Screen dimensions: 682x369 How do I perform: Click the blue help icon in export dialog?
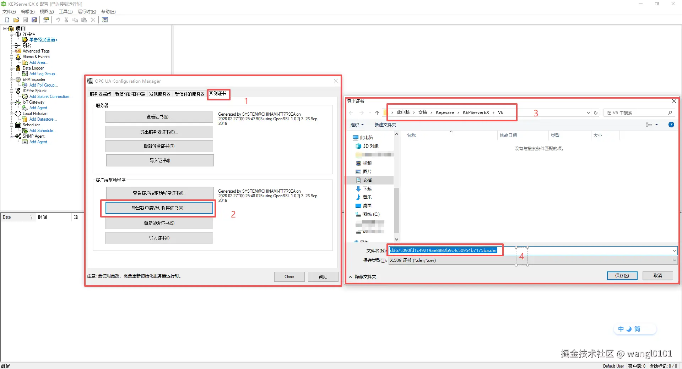[x=671, y=125]
